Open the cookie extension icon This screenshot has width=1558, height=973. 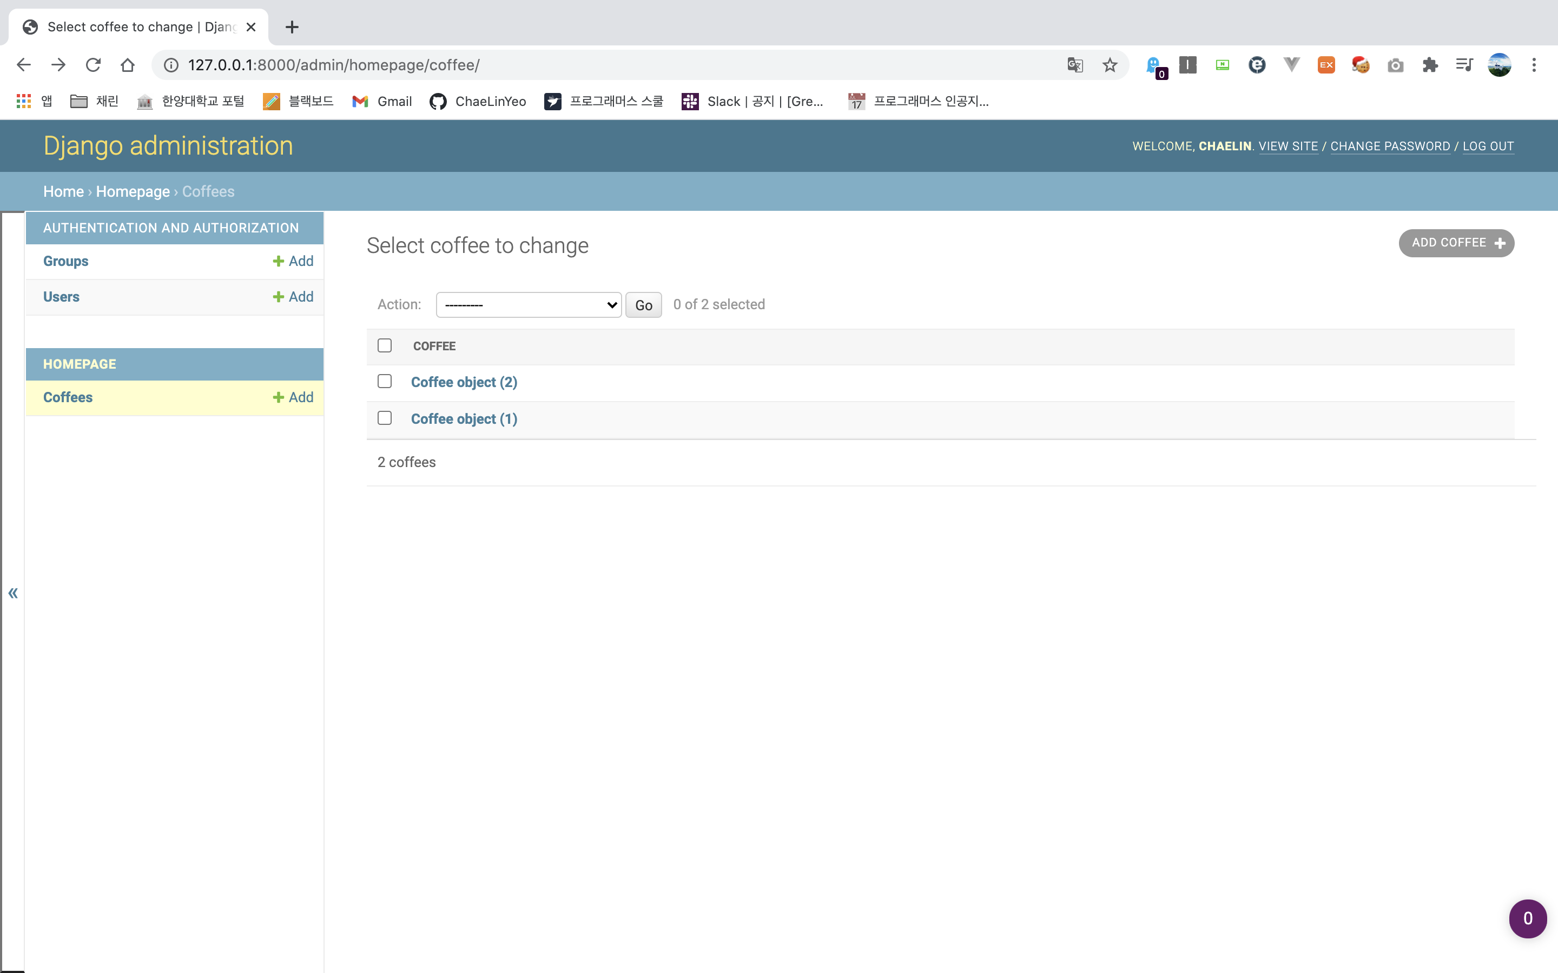point(1361,64)
